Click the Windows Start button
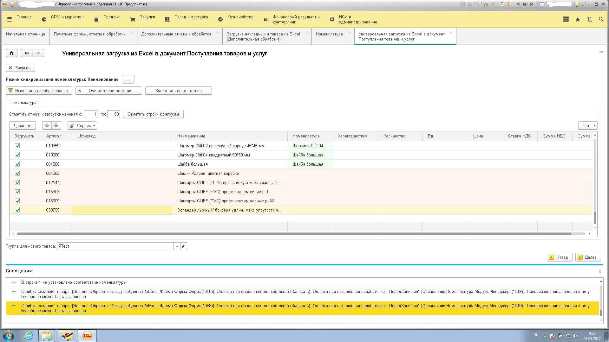Screen dimensions: 609x342 point(9,336)
